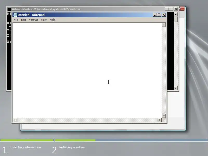Viewport: 208px width, 156px height.
Task: Click the Installing Windows progress bar
Action: point(131,140)
